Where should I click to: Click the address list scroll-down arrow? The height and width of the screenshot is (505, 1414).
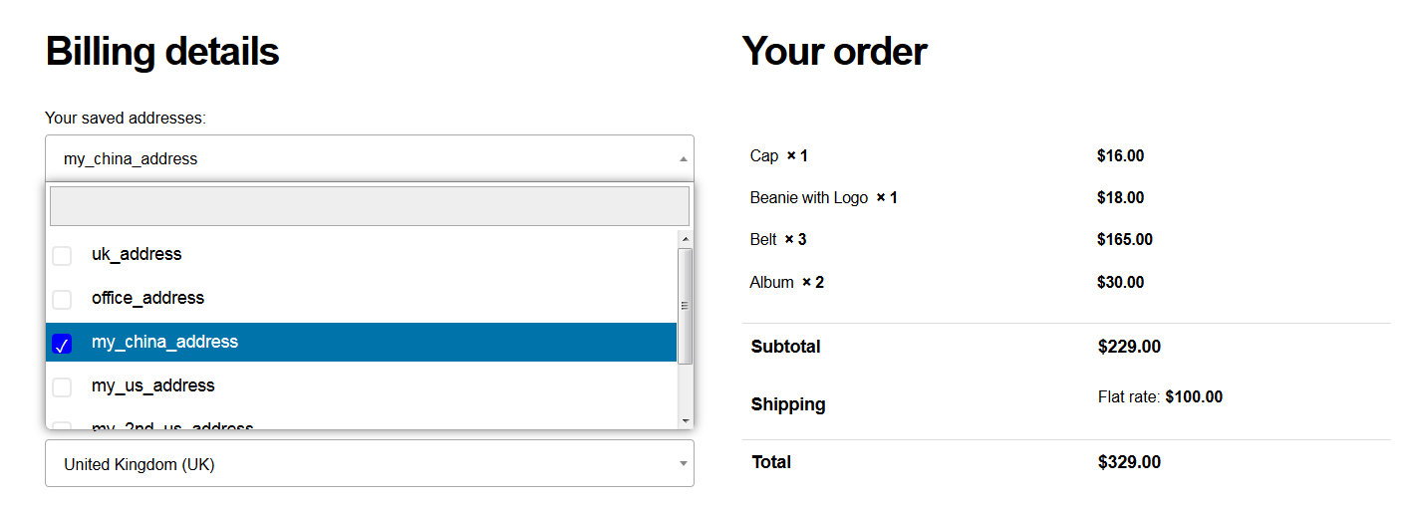pyautogui.click(x=685, y=421)
